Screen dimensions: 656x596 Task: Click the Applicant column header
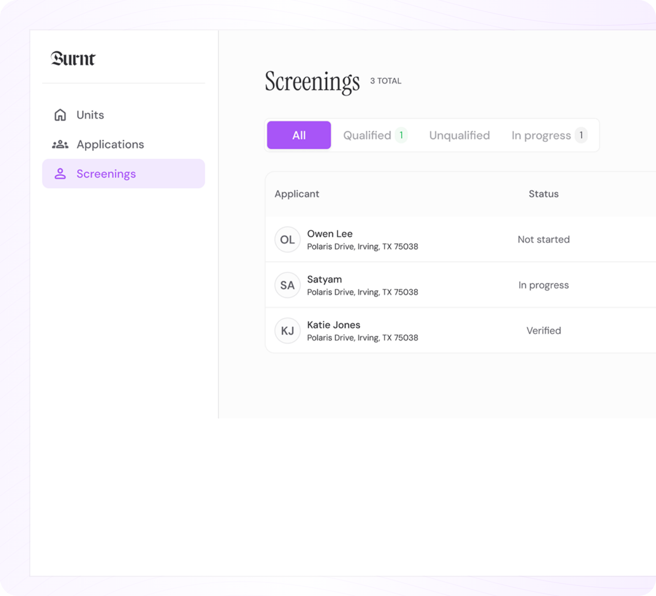(297, 194)
